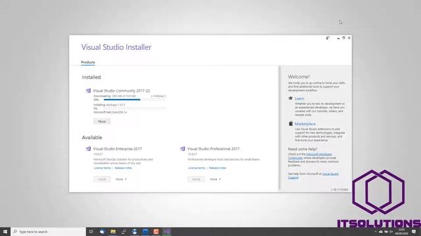The height and width of the screenshot is (236, 421).
Task: Click the Marketplace shopping bag icon
Action: point(291,124)
